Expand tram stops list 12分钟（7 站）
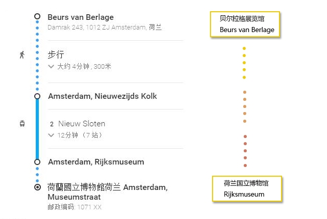327x219 pixels. [x=75, y=135]
